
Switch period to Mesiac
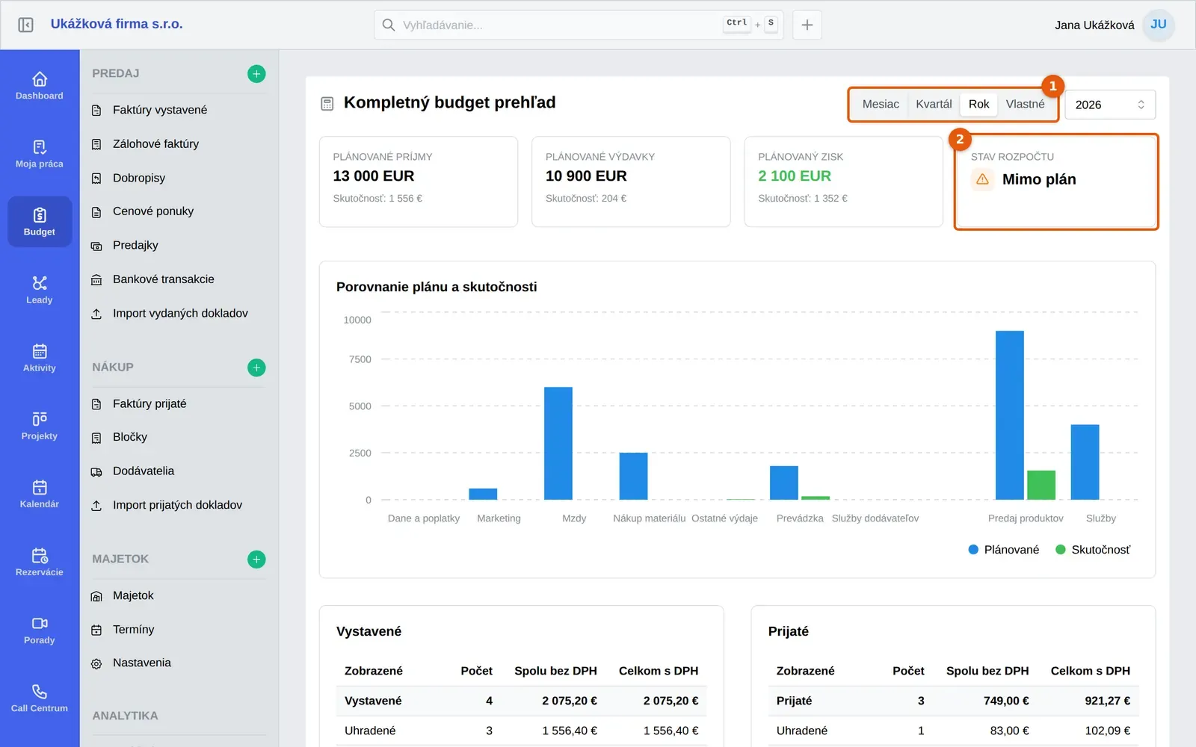click(x=881, y=105)
